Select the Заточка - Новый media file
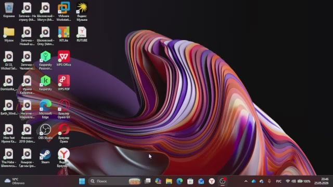 (27, 36)
